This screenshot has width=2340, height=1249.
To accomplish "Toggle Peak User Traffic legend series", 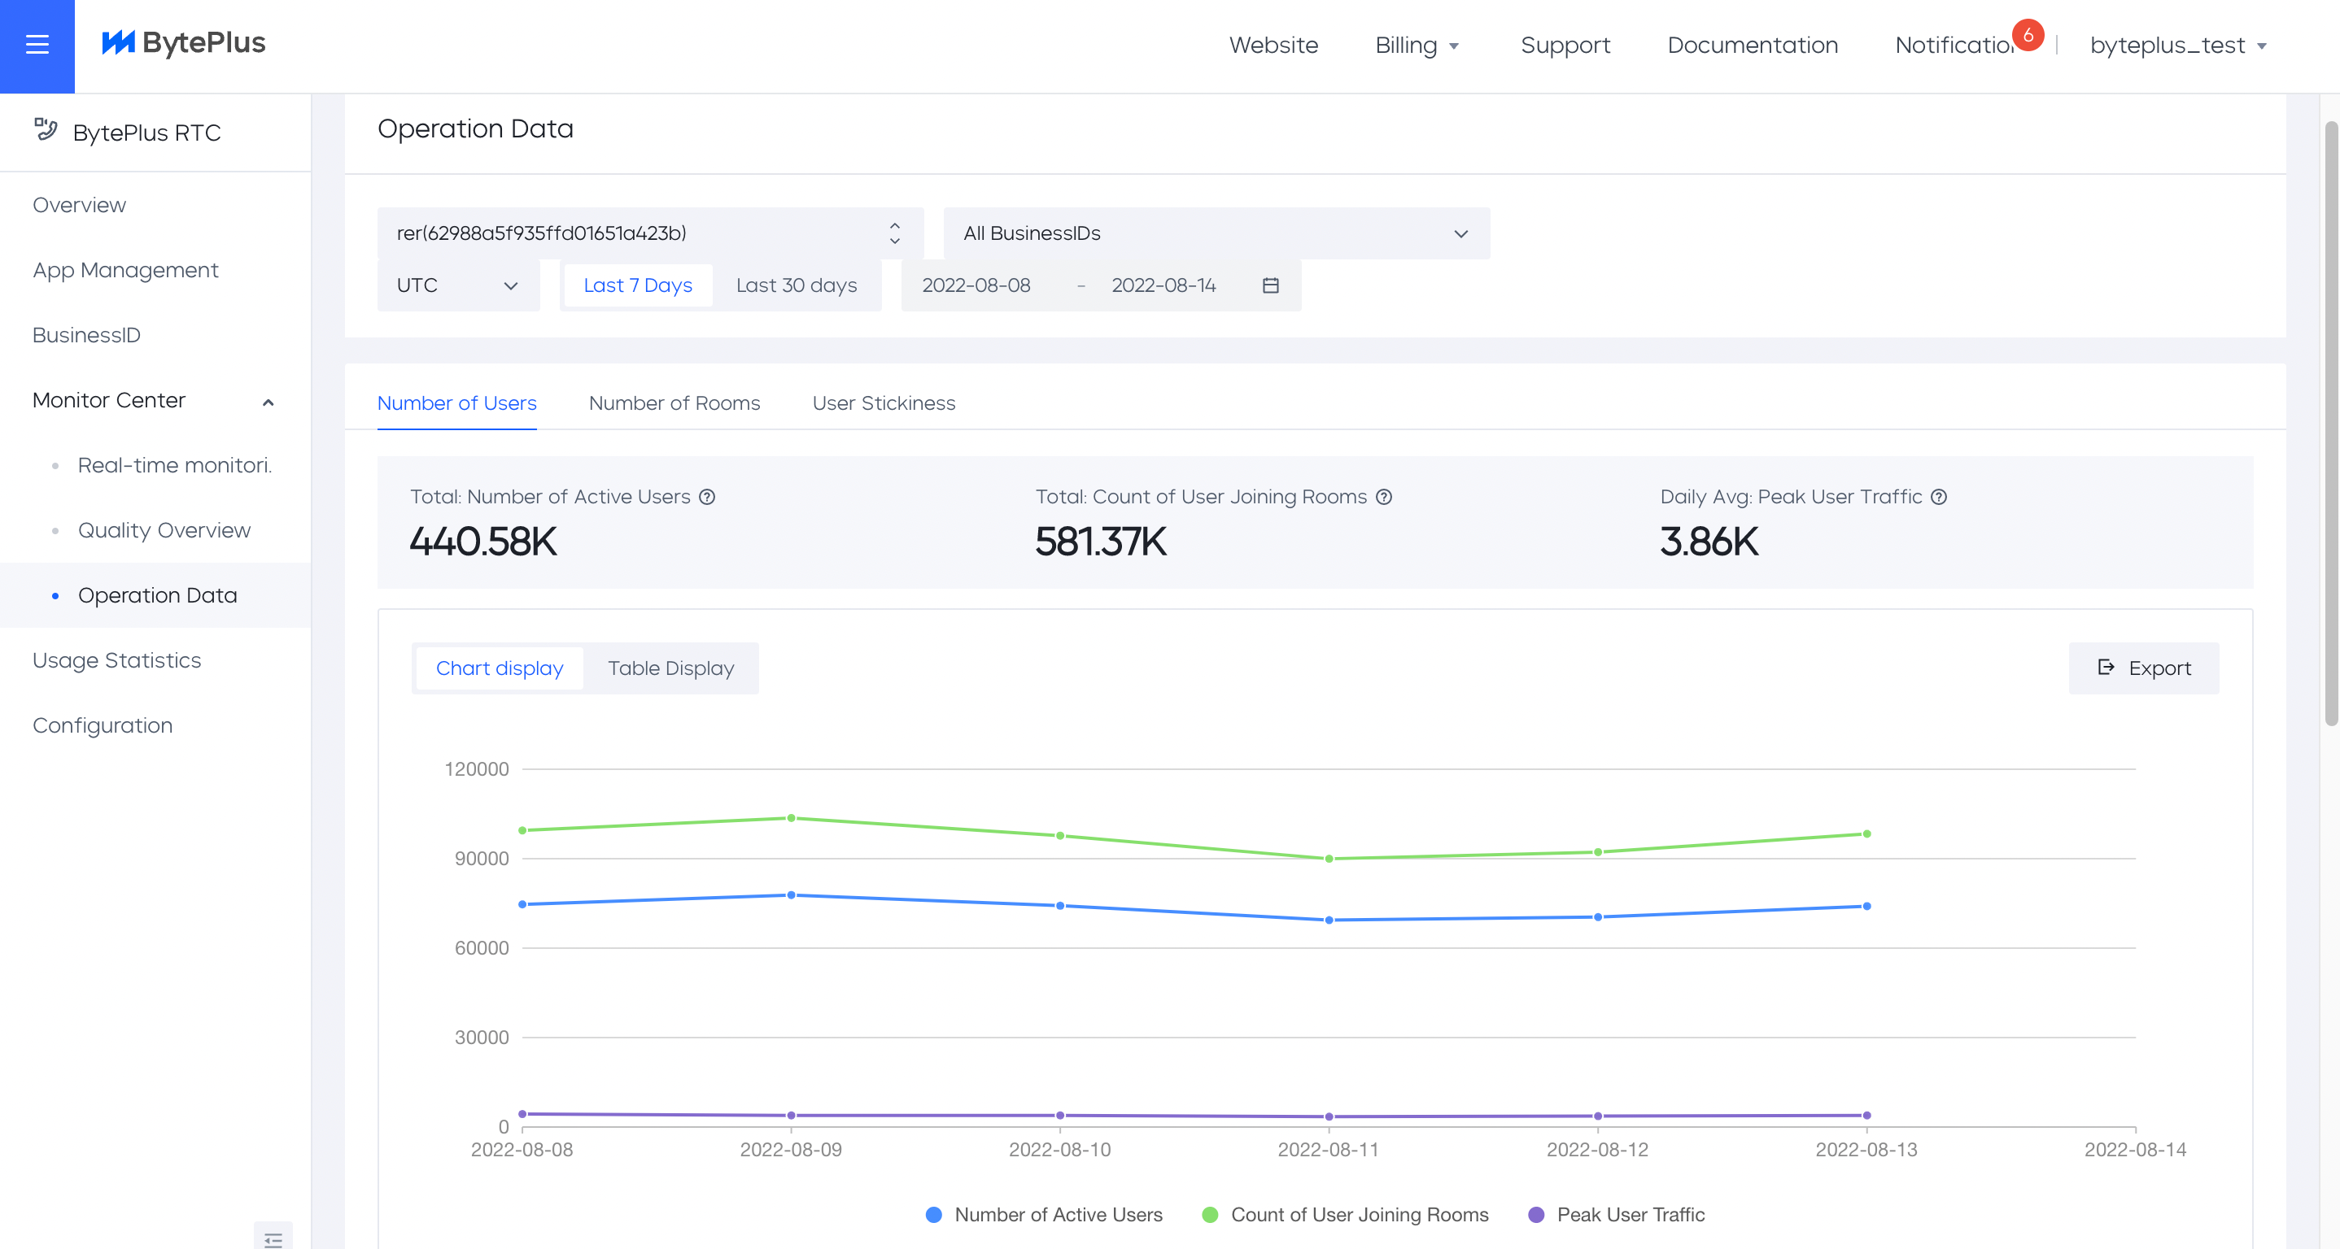I will [1616, 1215].
